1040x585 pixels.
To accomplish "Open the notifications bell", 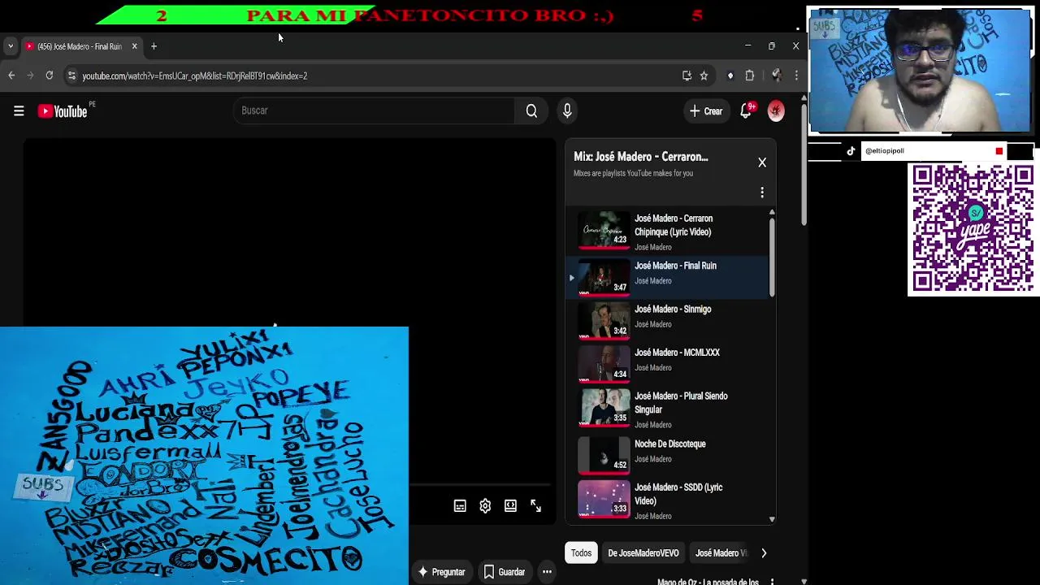I will [x=746, y=111].
